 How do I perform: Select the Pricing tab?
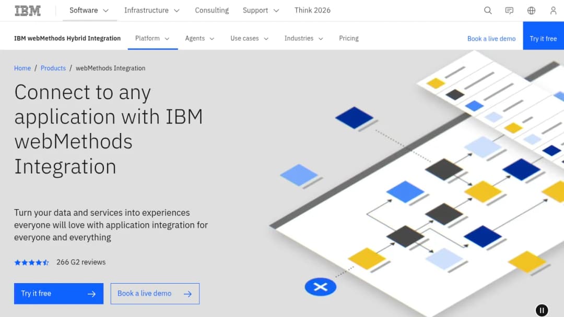pyautogui.click(x=348, y=39)
